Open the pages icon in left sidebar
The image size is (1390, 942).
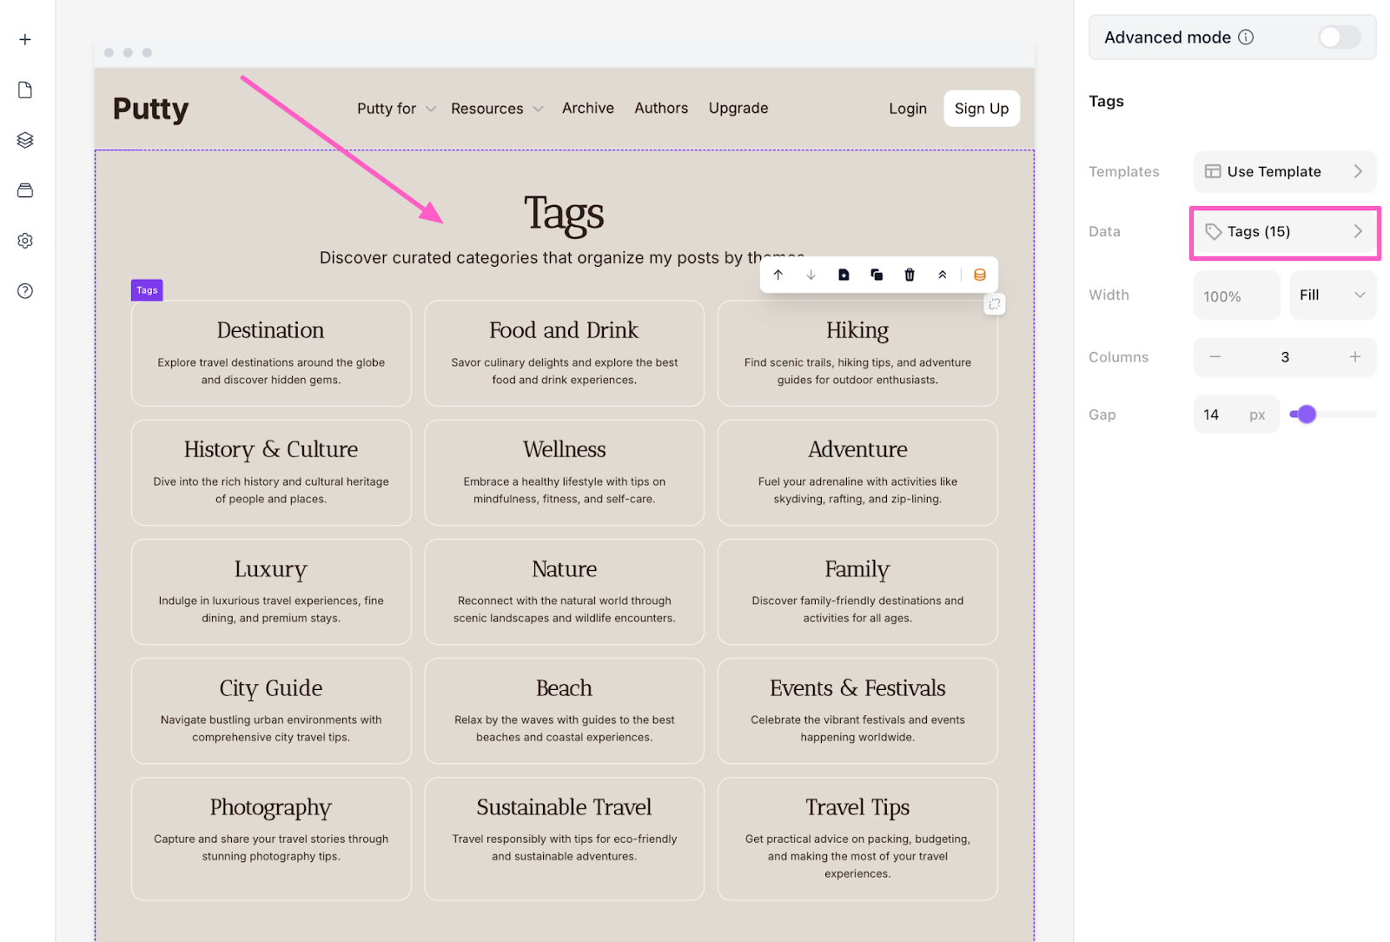point(25,90)
